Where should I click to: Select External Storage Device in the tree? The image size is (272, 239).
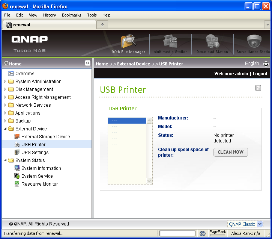click(46, 136)
